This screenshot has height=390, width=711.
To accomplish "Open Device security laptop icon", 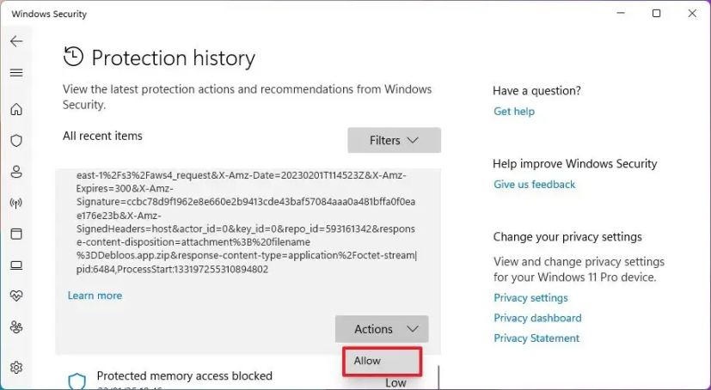I will pos(16,265).
